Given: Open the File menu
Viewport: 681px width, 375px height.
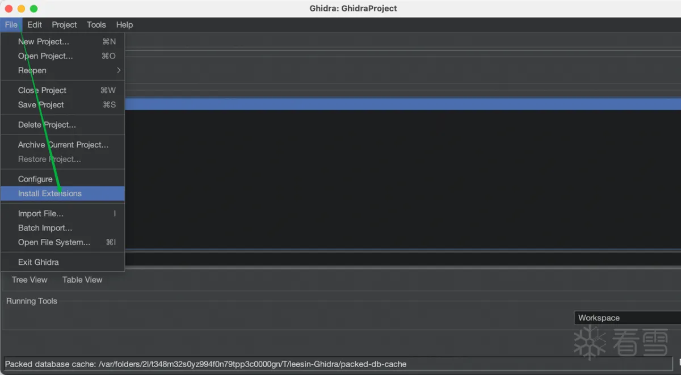Looking at the screenshot, I should tap(11, 24).
